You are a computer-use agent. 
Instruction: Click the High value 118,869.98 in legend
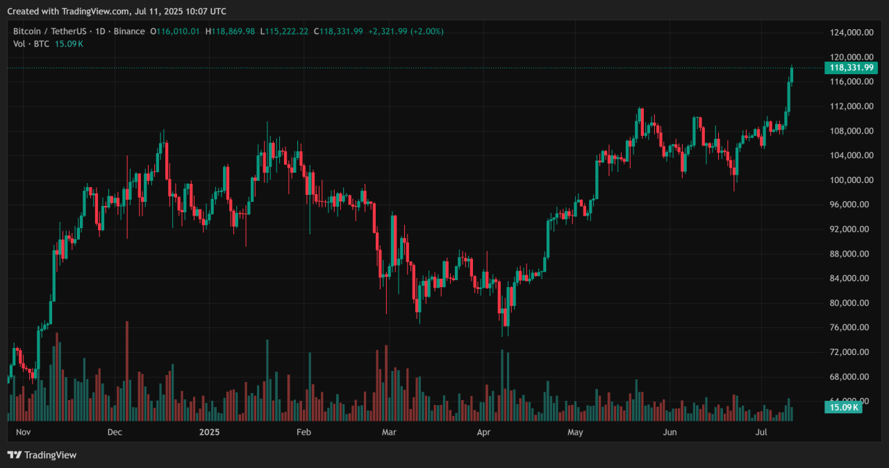tap(233, 31)
